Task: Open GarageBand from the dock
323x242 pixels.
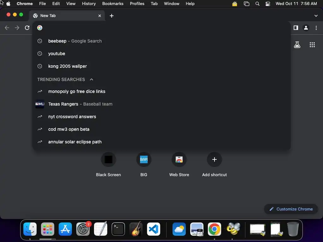Action: pos(136,229)
